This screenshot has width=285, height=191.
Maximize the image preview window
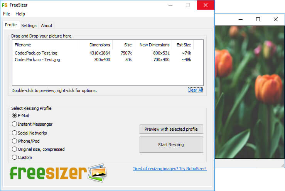click(x=258, y=19)
